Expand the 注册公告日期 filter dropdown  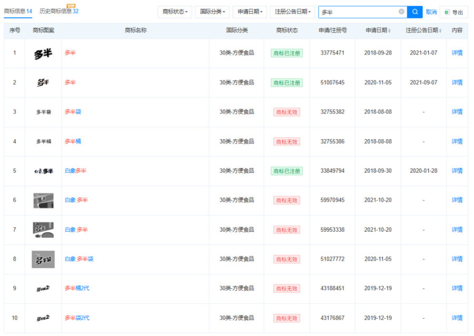(292, 12)
